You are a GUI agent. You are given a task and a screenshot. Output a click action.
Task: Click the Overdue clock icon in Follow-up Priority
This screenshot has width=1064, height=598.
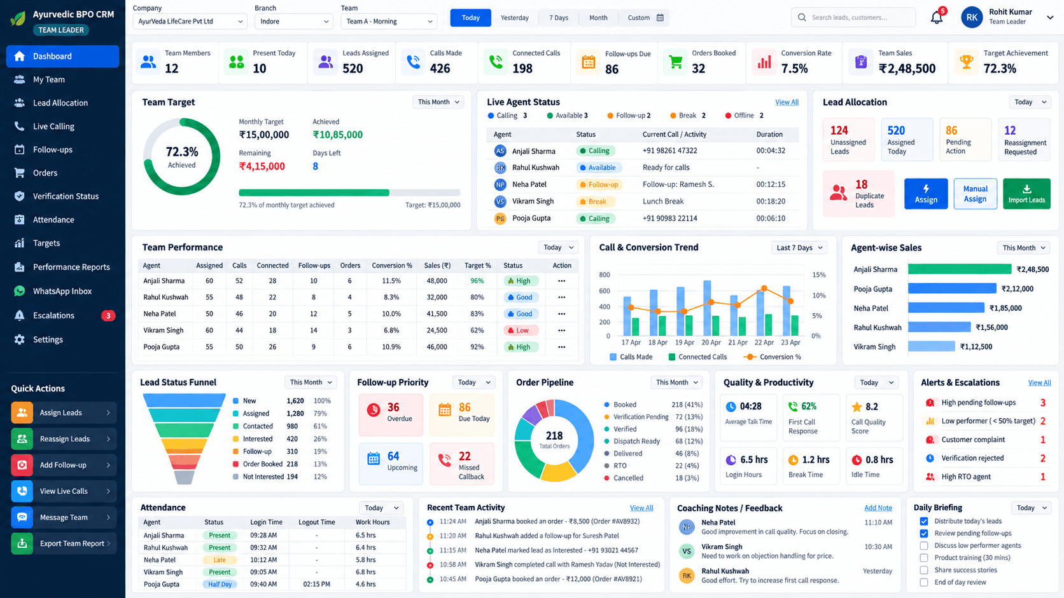[x=374, y=410]
